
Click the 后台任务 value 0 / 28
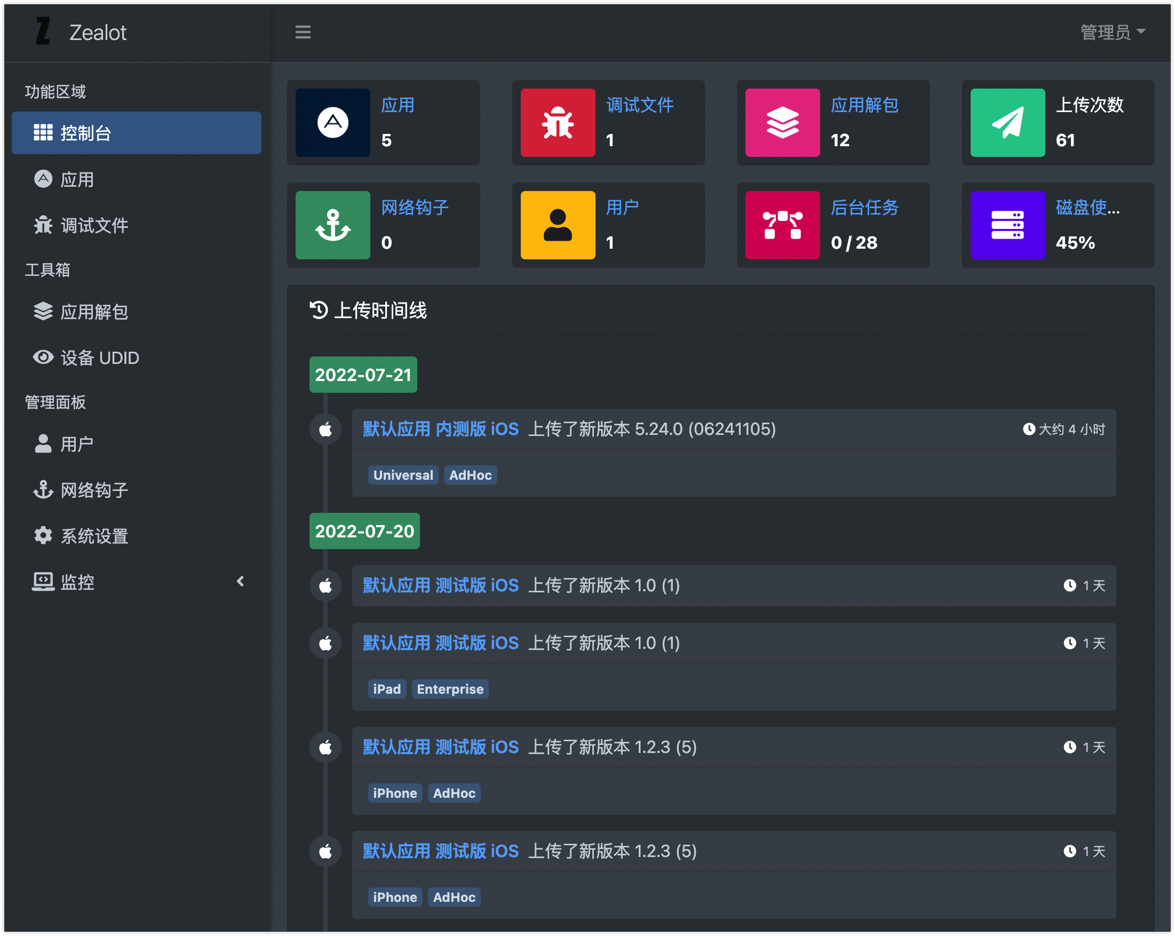click(854, 243)
